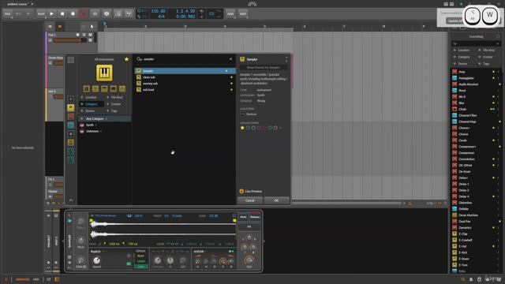This screenshot has width=505, height=284.
Task: Select the File Kind filter in popup browser
Action: (x=117, y=97)
